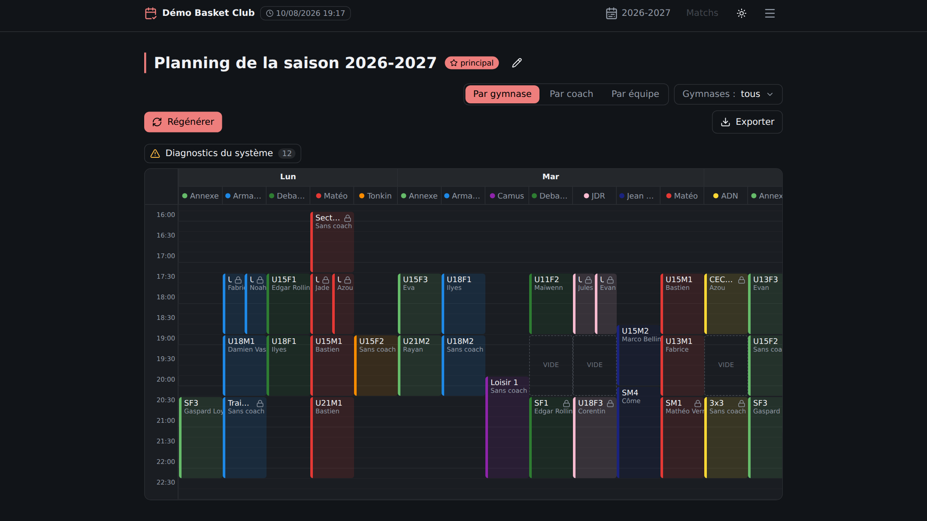Open the U15F2 Sans coach Tonkin session
The width and height of the screenshot is (927, 521).
pyautogui.click(x=376, y=365)
